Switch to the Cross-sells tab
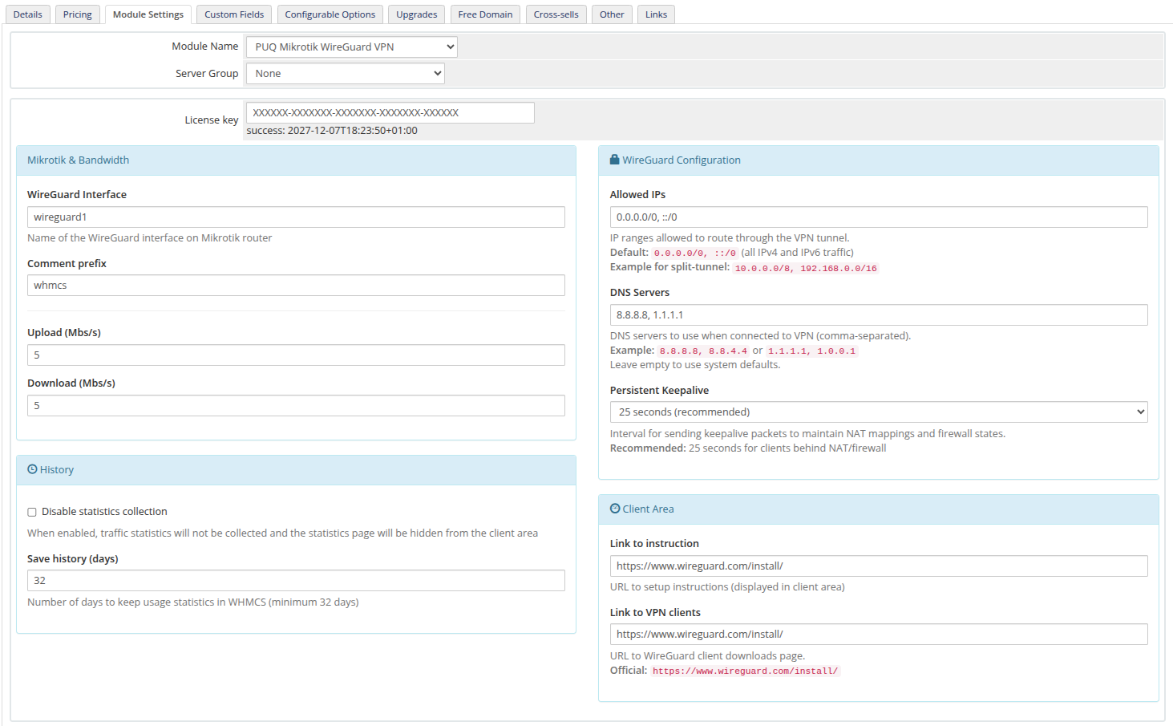Screen dimensions: 1173x726 point(556,14)
